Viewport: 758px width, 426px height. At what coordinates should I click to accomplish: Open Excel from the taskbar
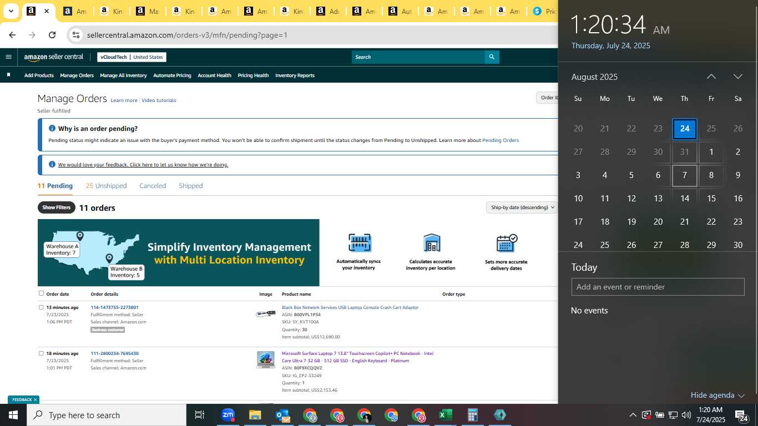coord(446,415)
